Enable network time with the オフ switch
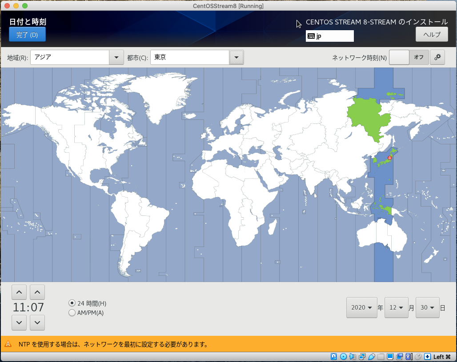Viewport: 457px width, 362px height. point(418,57)
